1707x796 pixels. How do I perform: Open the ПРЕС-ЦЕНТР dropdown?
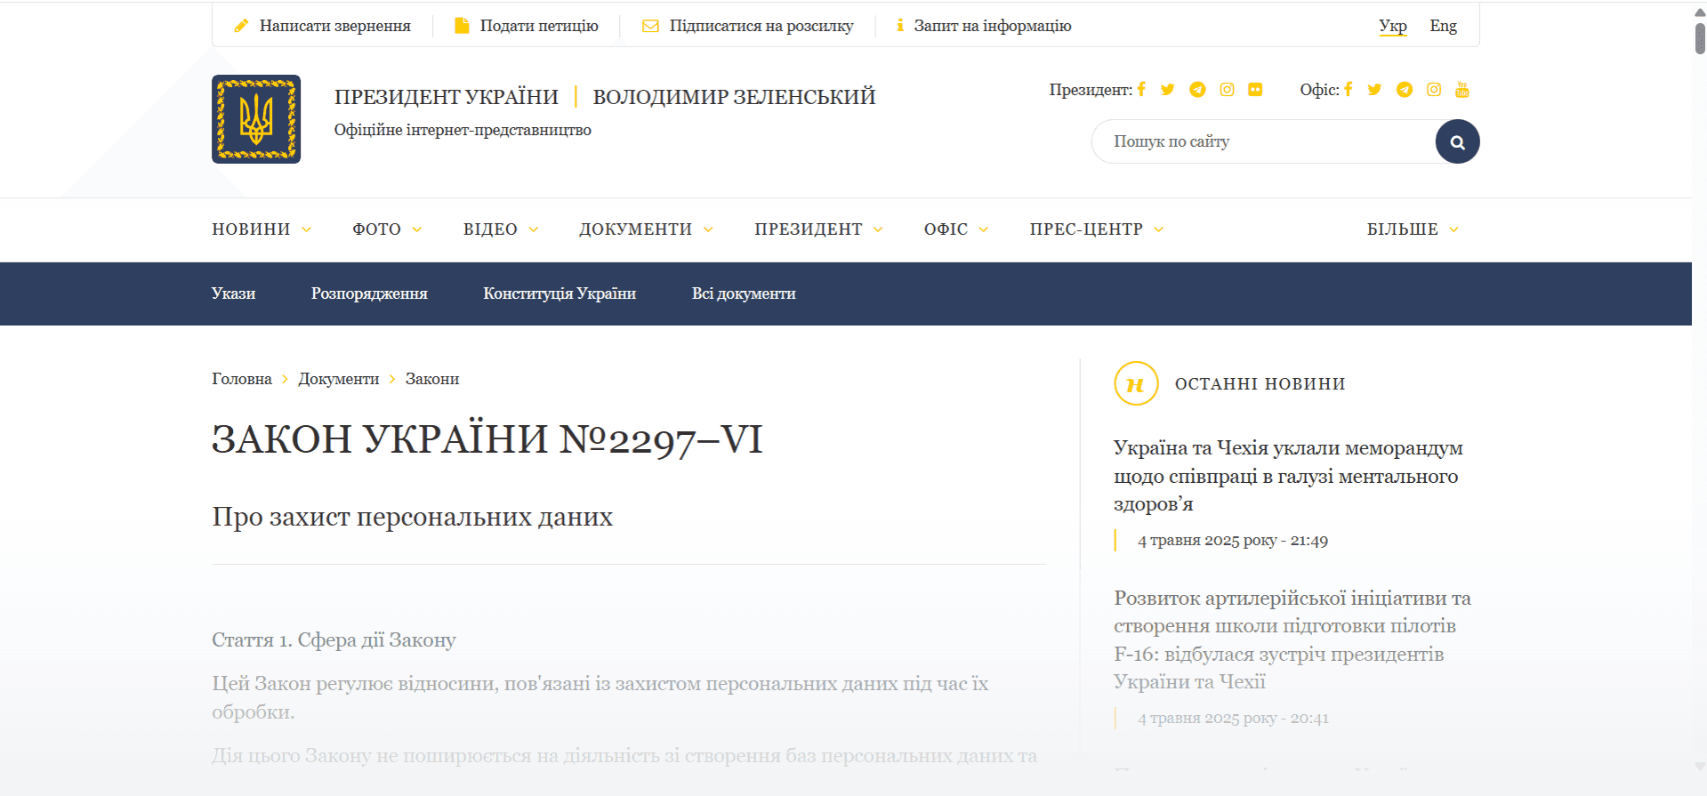1096,229
